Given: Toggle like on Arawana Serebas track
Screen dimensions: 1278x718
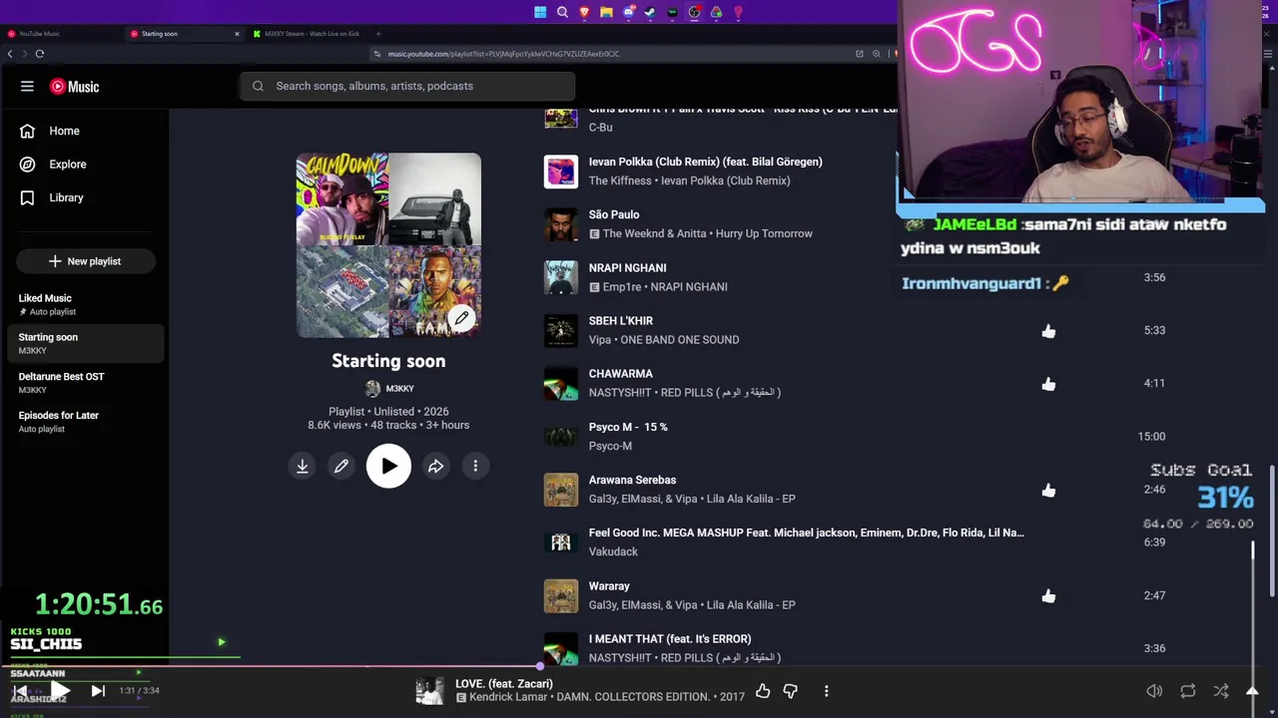Looking at the screenshot, I should pos(1048,490).
